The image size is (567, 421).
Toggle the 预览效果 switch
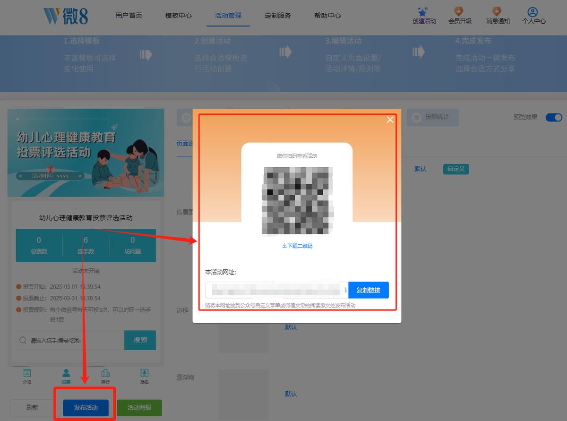(x=554, y=117)
